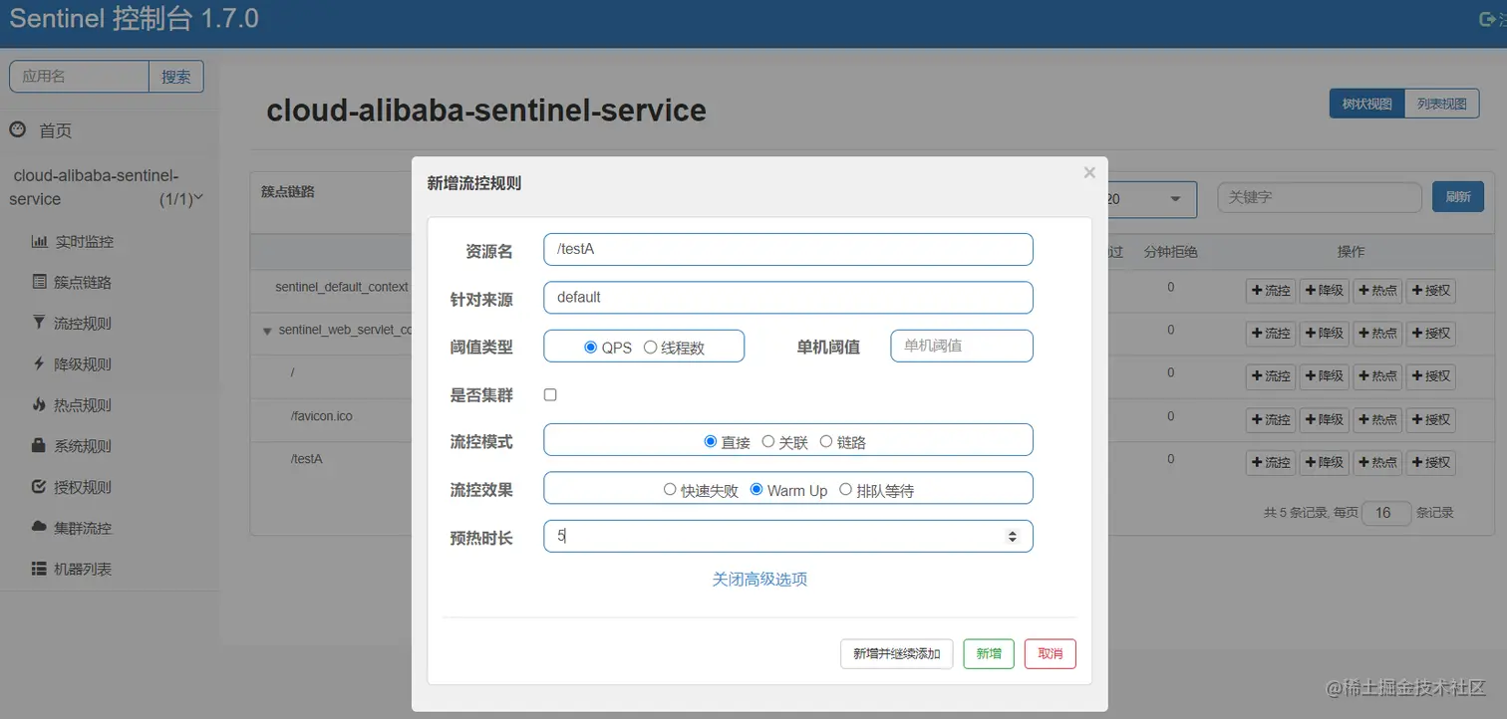Collapse the cloud-alibaba-sentinel-service app menu
Viewport: 1507px width, 719px height.
(198, 197)
